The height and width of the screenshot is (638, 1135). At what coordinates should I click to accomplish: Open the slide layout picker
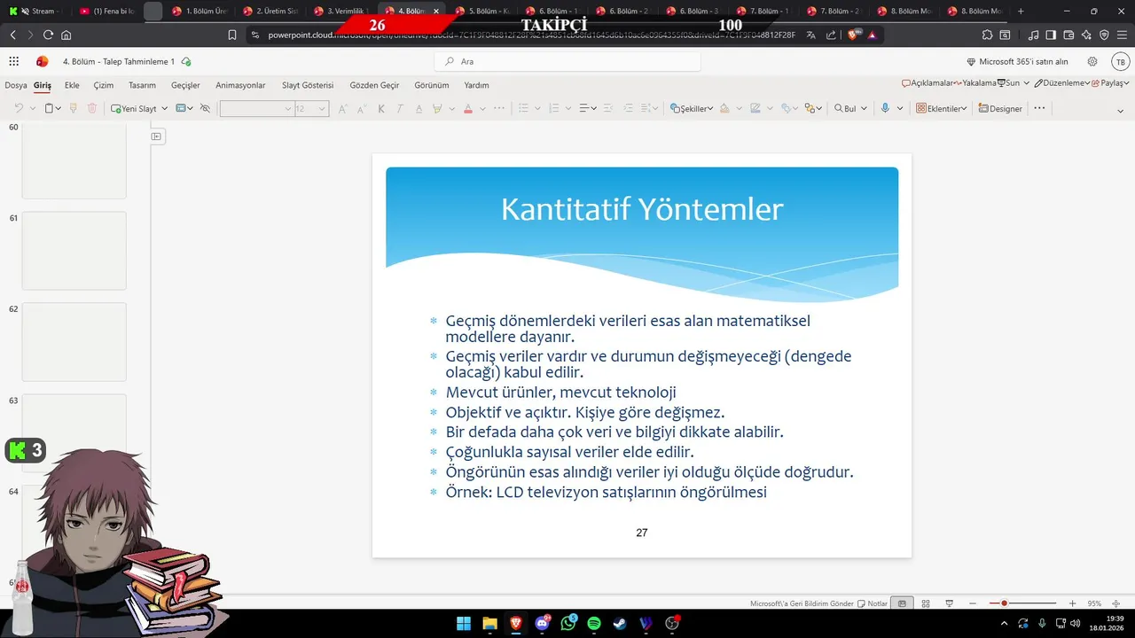coord(184,108)
